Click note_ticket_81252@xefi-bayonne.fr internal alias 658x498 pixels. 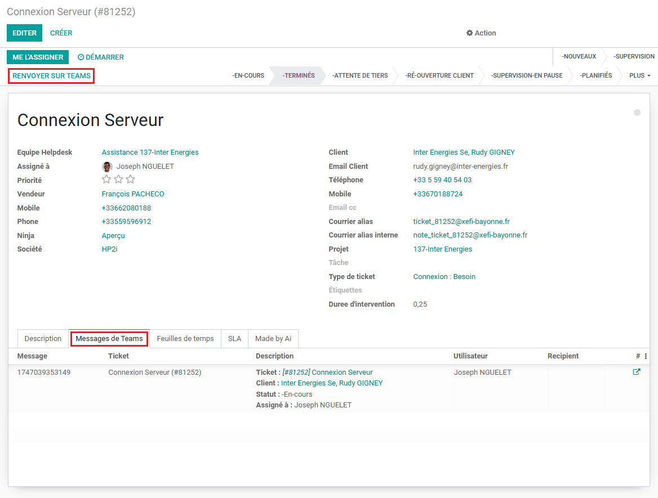tap(470, 235)
